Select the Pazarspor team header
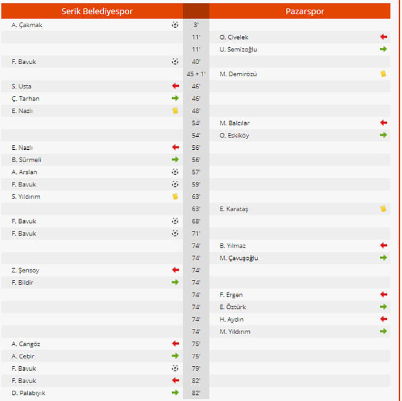Image resolution: width=402 pixels, height=401 pixels. pyautogui.click(x=305, y=11)
